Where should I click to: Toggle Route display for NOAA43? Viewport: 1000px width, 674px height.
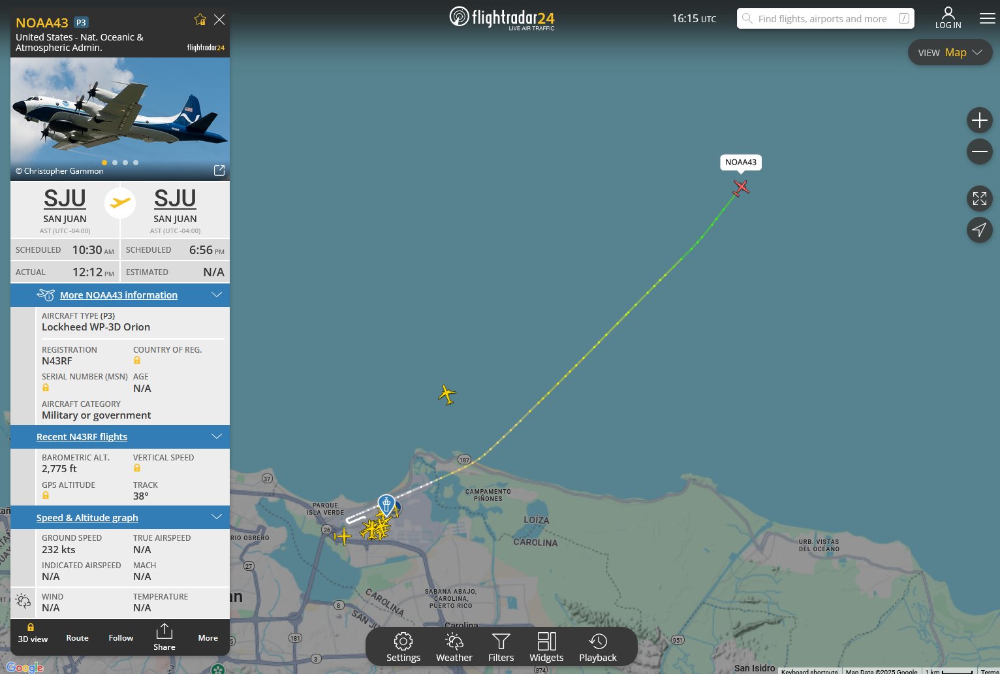coord(77,638)
